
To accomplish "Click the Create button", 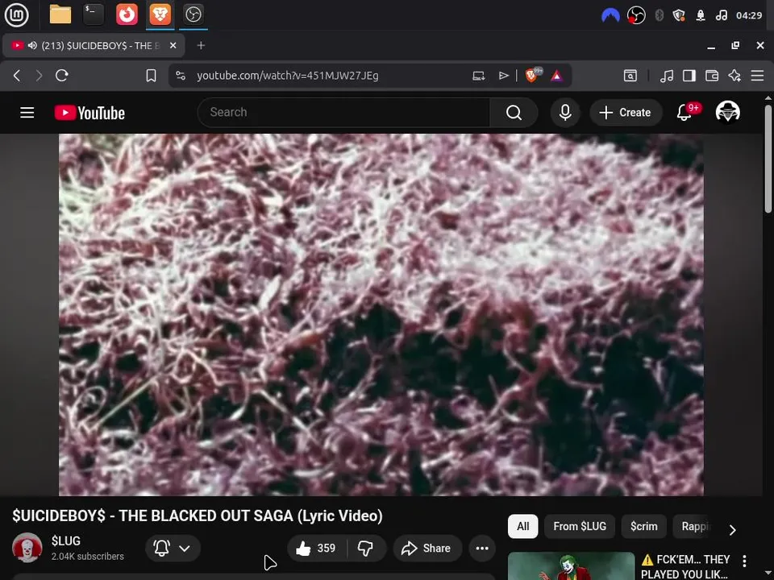I will point(626,113).
